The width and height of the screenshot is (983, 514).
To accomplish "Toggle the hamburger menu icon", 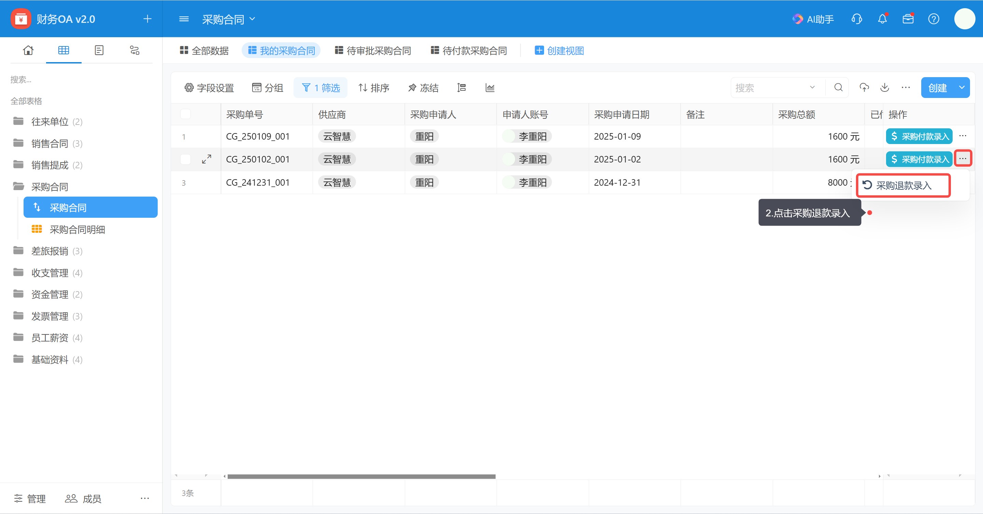I will (x=184, y=19).
